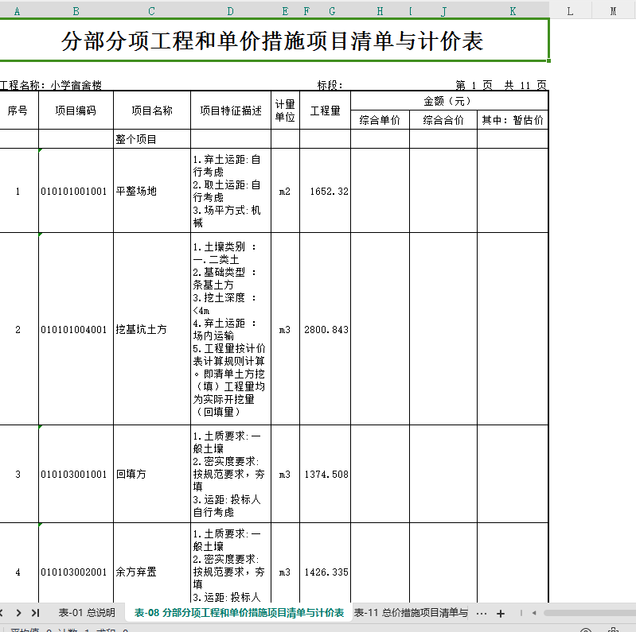Viewport: 636px width, 632px height.
Task: Click description cell starting 1.土壤类别
Action: [x=230, y=329]
